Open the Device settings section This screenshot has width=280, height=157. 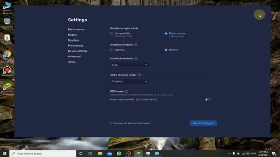[77, 51]
